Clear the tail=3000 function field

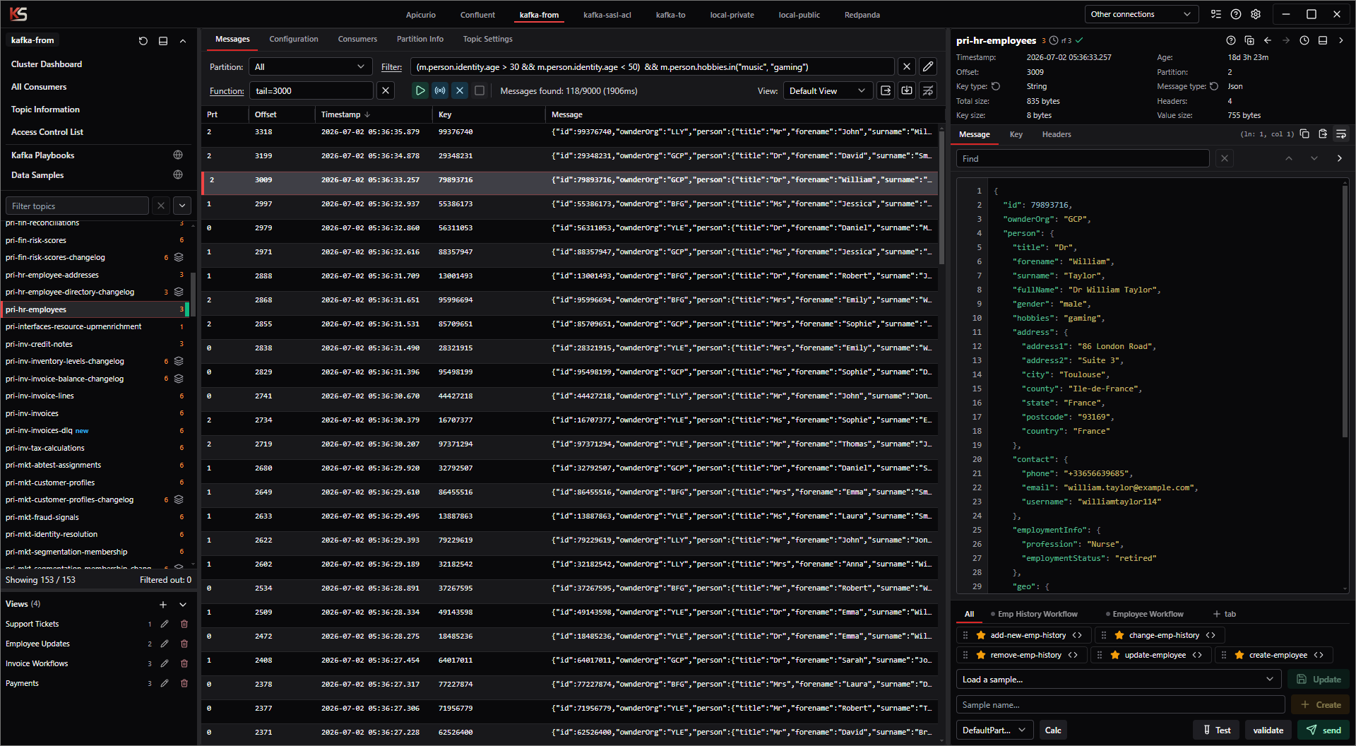[x=386, y=90]
